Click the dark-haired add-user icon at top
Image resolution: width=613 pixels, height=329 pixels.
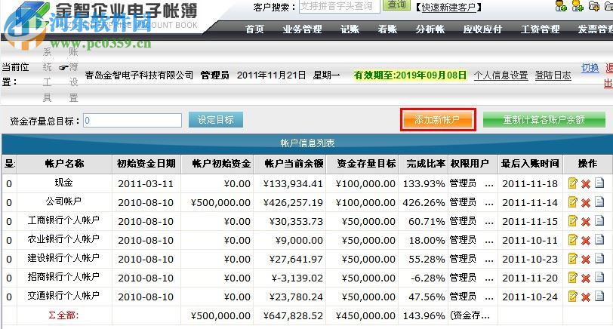click(x=561, y=5)
